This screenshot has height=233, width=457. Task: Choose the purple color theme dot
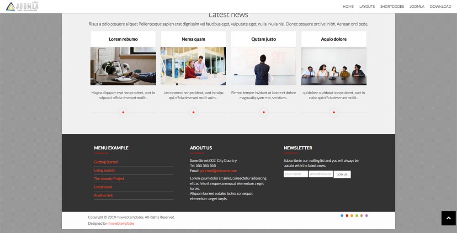point(367,216)
